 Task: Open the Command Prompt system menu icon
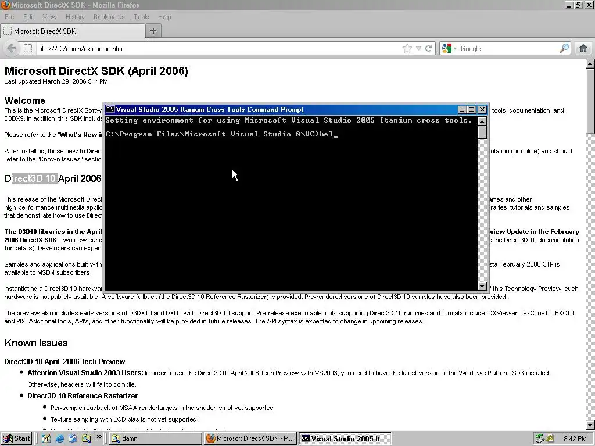click(110, 110)
